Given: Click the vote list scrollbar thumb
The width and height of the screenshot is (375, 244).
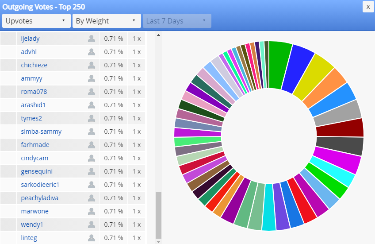Looking at the screenshot, I should click(x=158, y=215).
